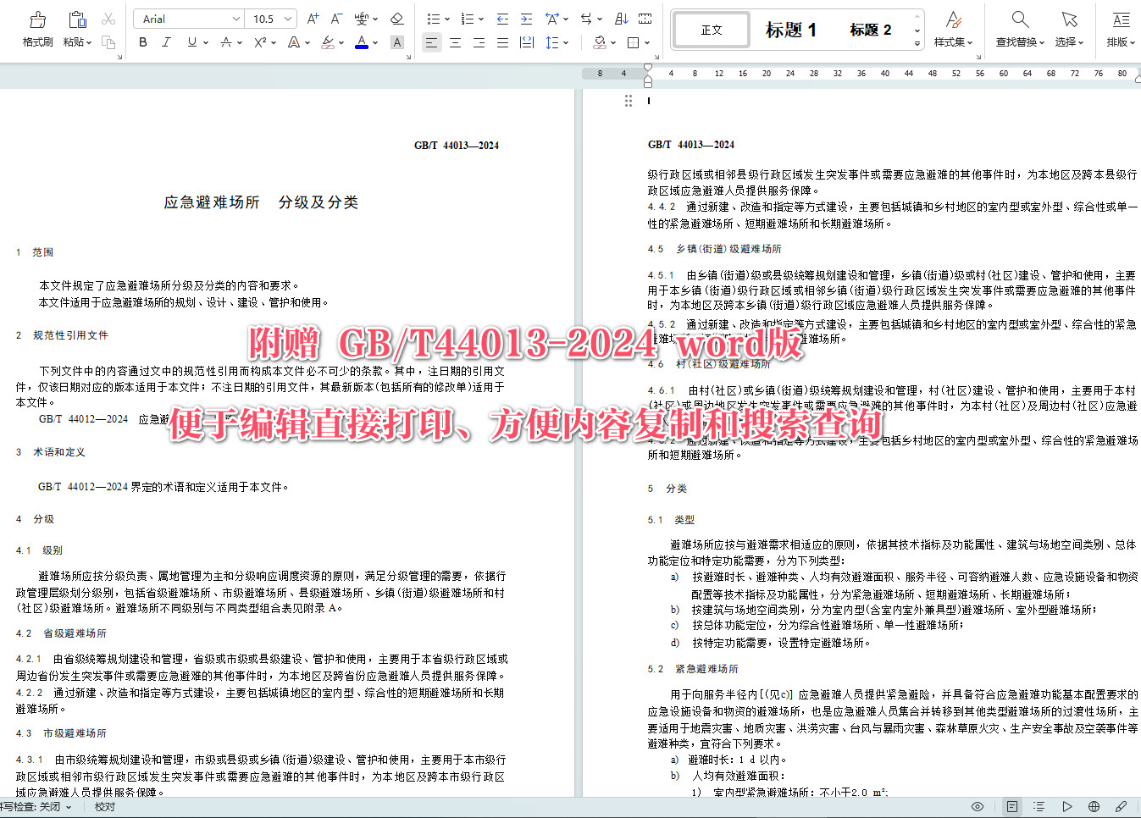This screenshot has height=818, width=1141.
Task: Clear formatting with the eraser icon
Action: coord(396,18)
